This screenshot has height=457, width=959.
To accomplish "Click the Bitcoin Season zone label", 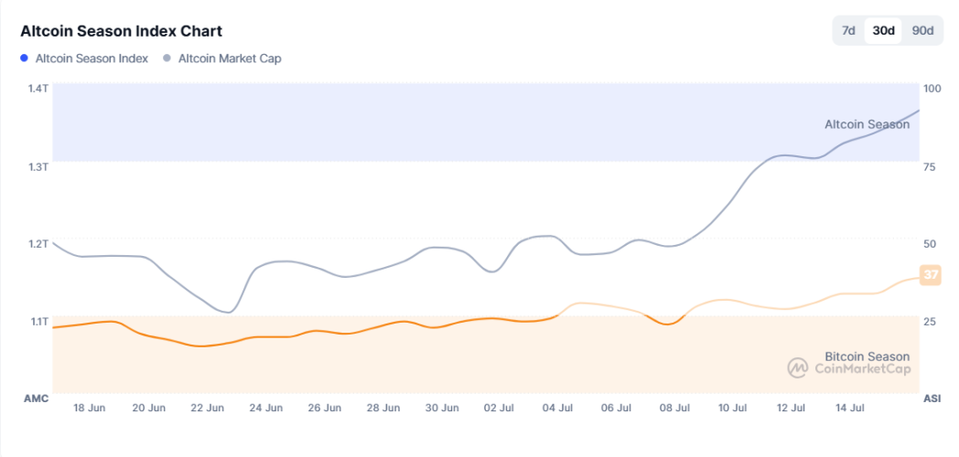I will pyautogui.click(x=867, y=356).
